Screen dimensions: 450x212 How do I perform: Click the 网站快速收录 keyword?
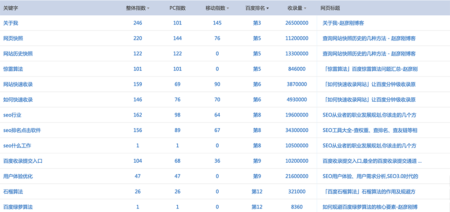[x=18, y=84]
